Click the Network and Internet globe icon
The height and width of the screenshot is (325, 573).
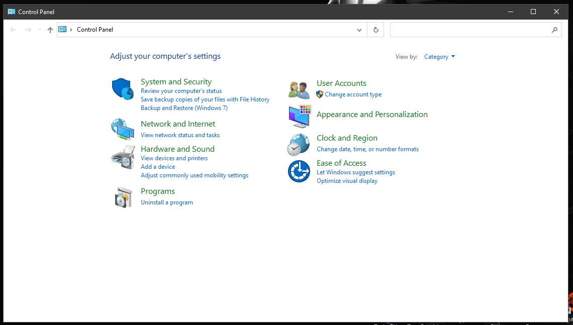coord(123,129)
